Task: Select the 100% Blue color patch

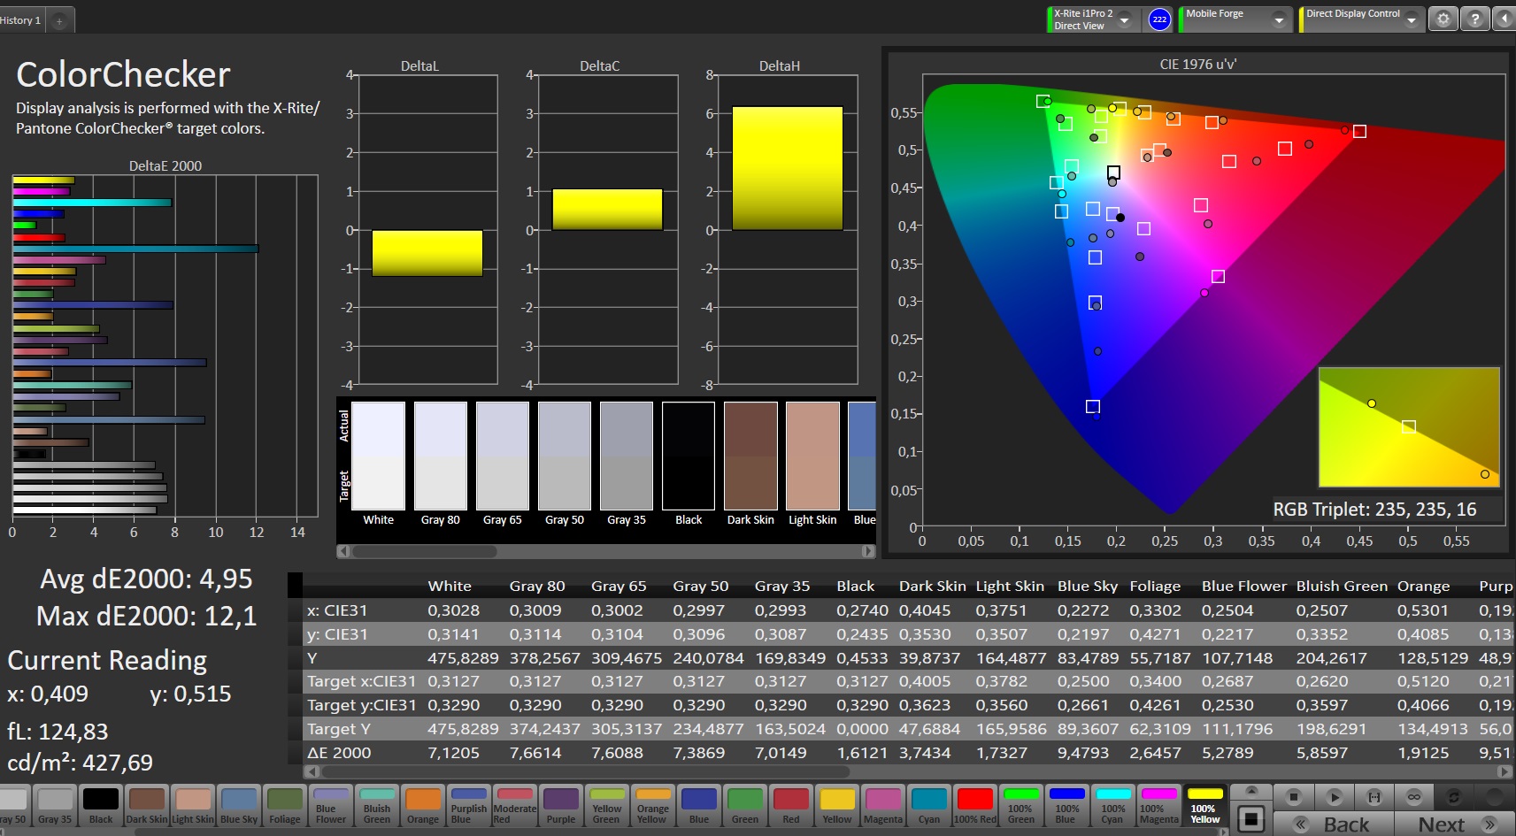Action: pyautogui.click(x=1067, y=806)
